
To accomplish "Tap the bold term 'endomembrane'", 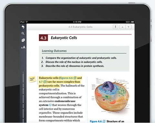I will (x=65, y=101).
